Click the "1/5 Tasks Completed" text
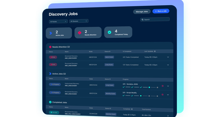 (x=130, y=65)
